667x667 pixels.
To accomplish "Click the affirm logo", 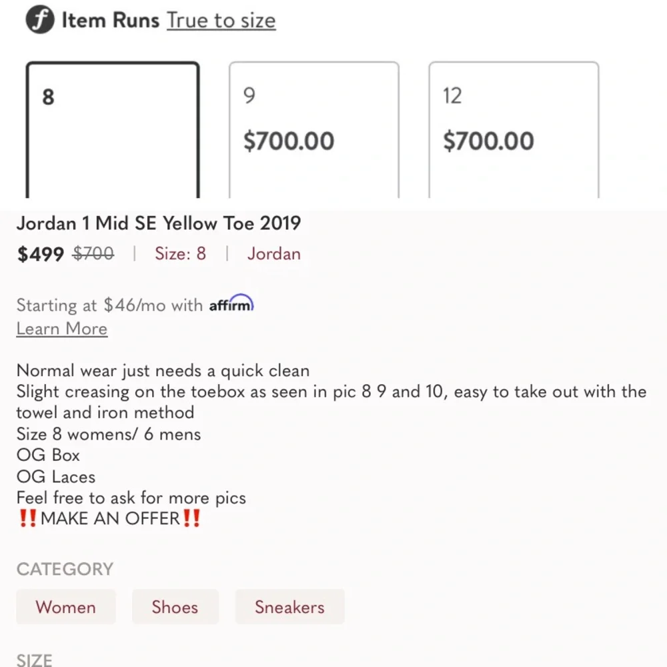I will (x=231, y=305).
